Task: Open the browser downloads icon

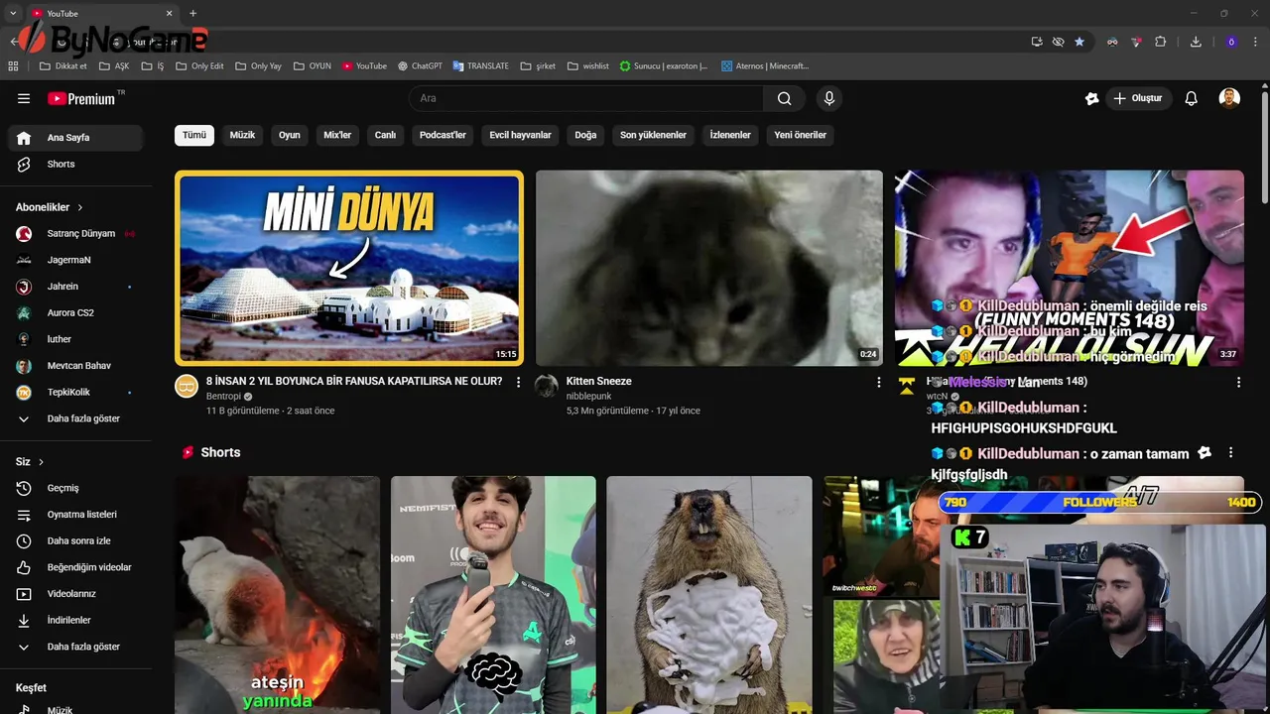Action: pos(1196,42)
